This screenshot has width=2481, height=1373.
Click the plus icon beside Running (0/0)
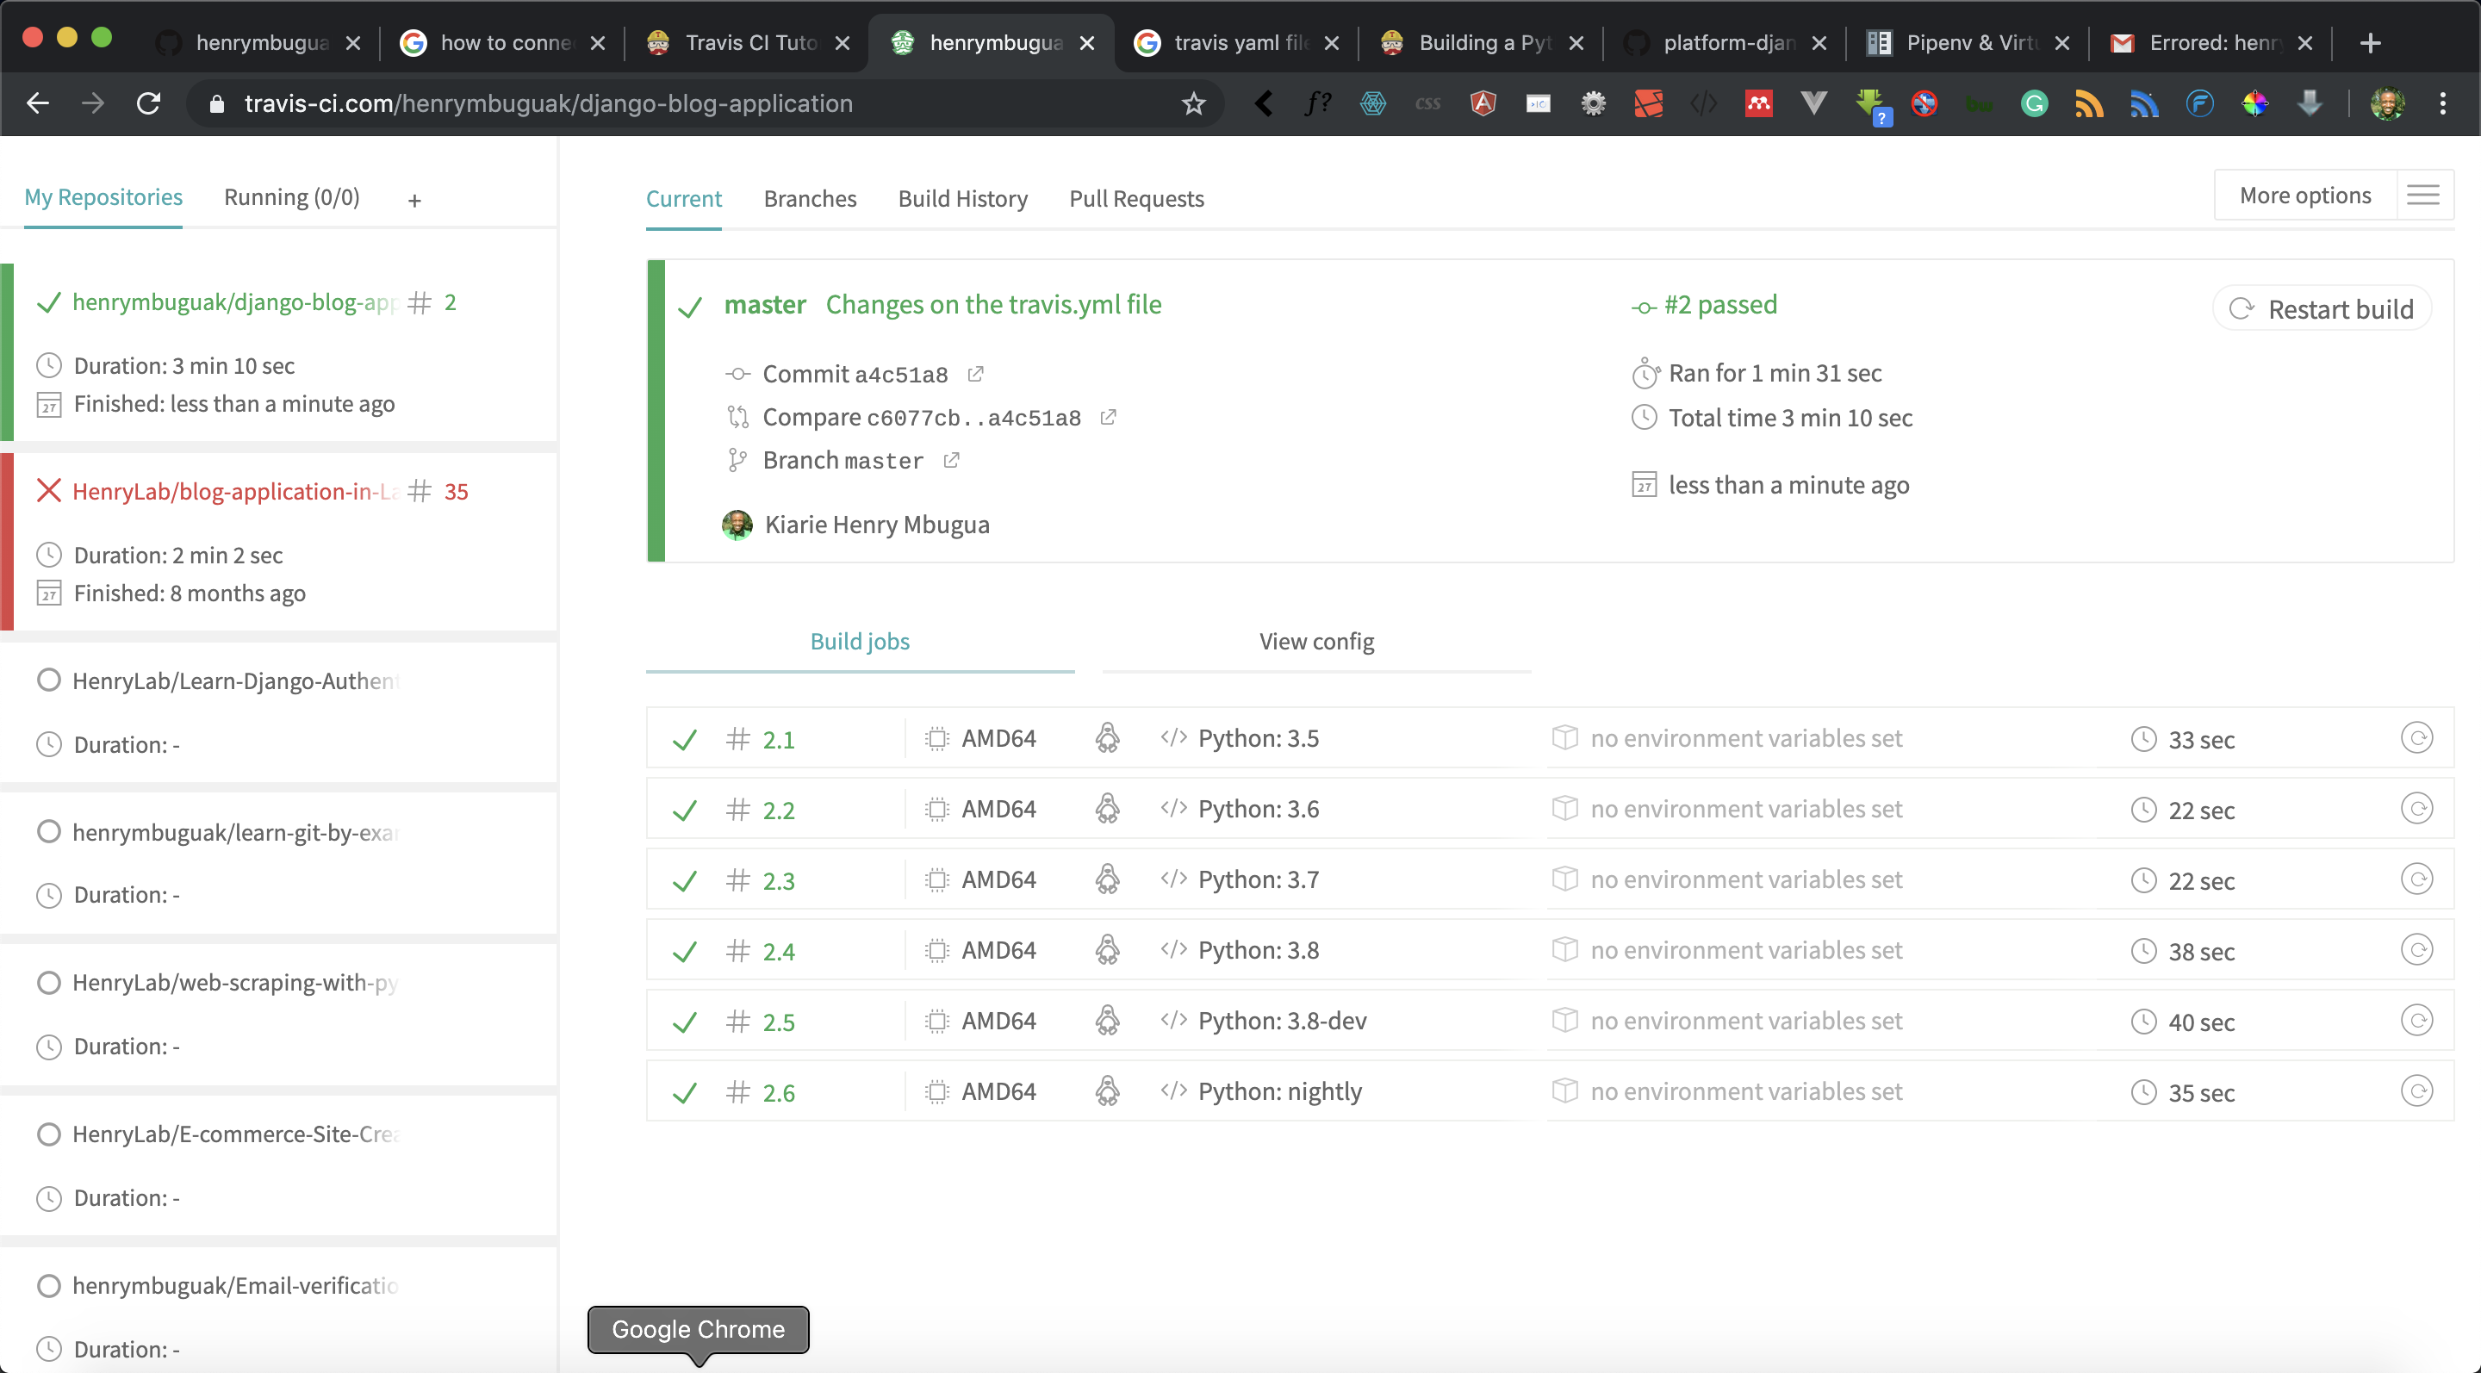(414, 201)
